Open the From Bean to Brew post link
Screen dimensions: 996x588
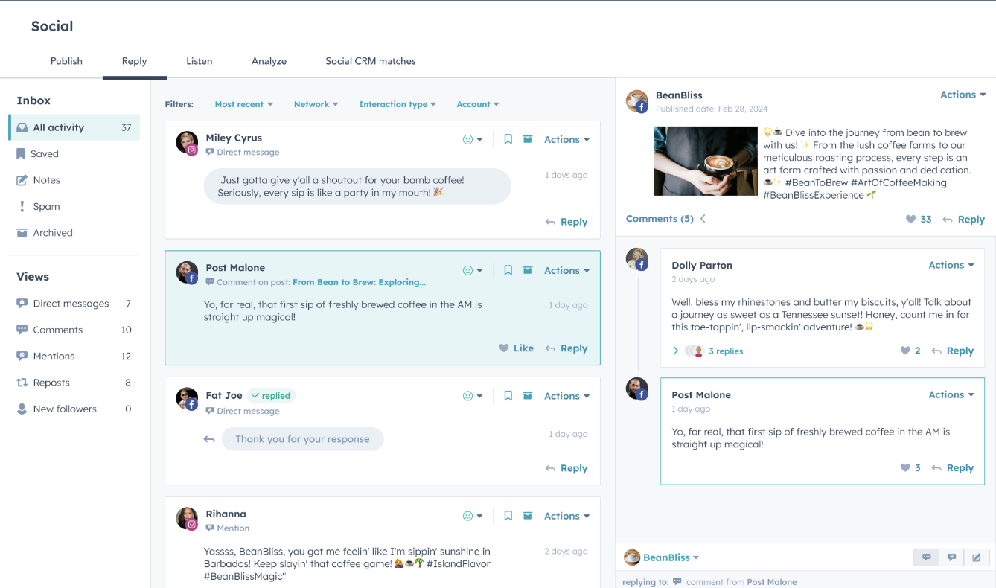pos(359,282)
